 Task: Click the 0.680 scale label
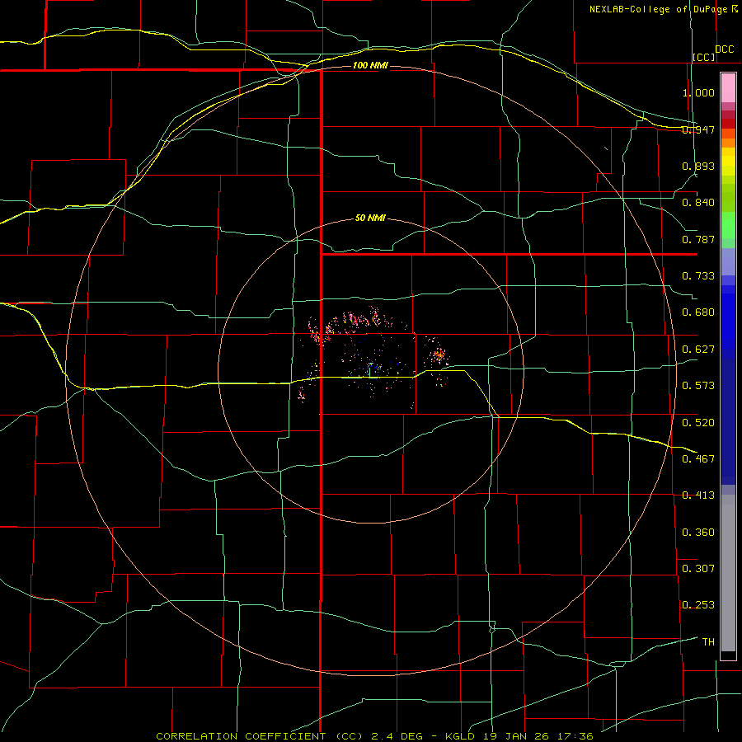pos(698,312)
